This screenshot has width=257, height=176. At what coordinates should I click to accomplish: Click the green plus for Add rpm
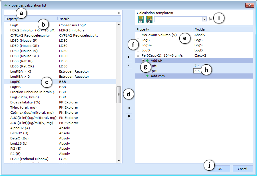pos(147,76)
